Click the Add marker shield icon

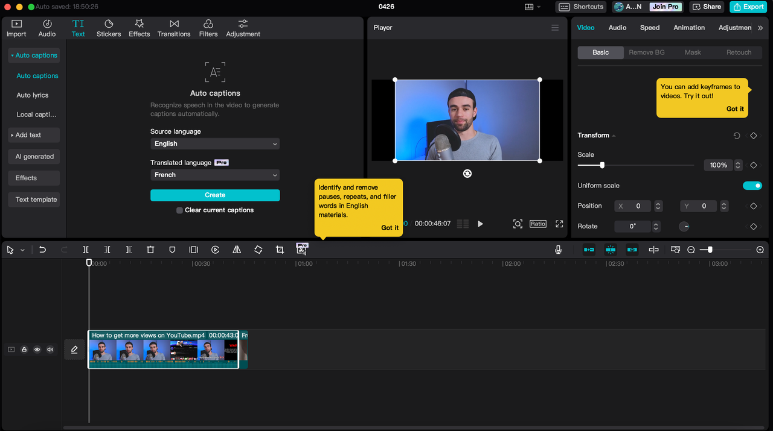coord(172,250)
